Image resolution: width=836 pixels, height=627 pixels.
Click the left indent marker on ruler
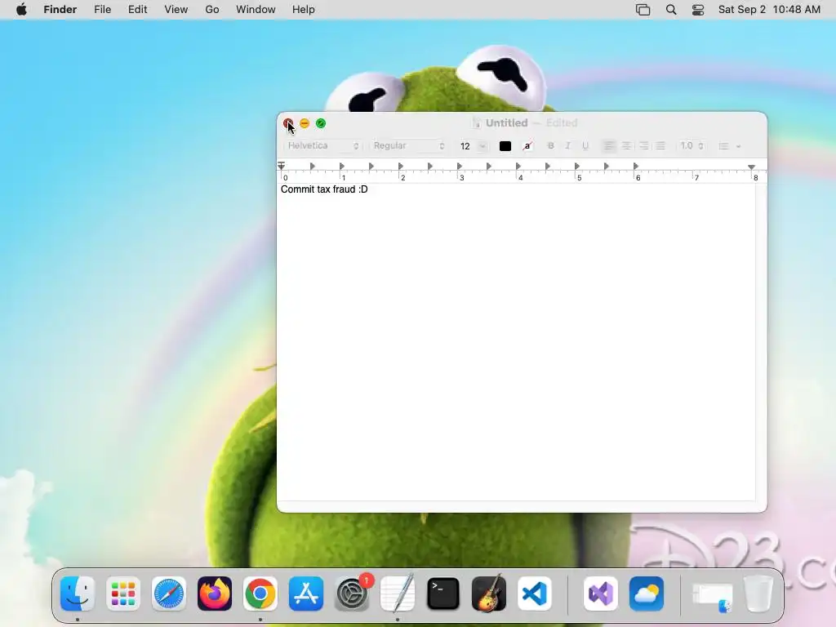282,167
